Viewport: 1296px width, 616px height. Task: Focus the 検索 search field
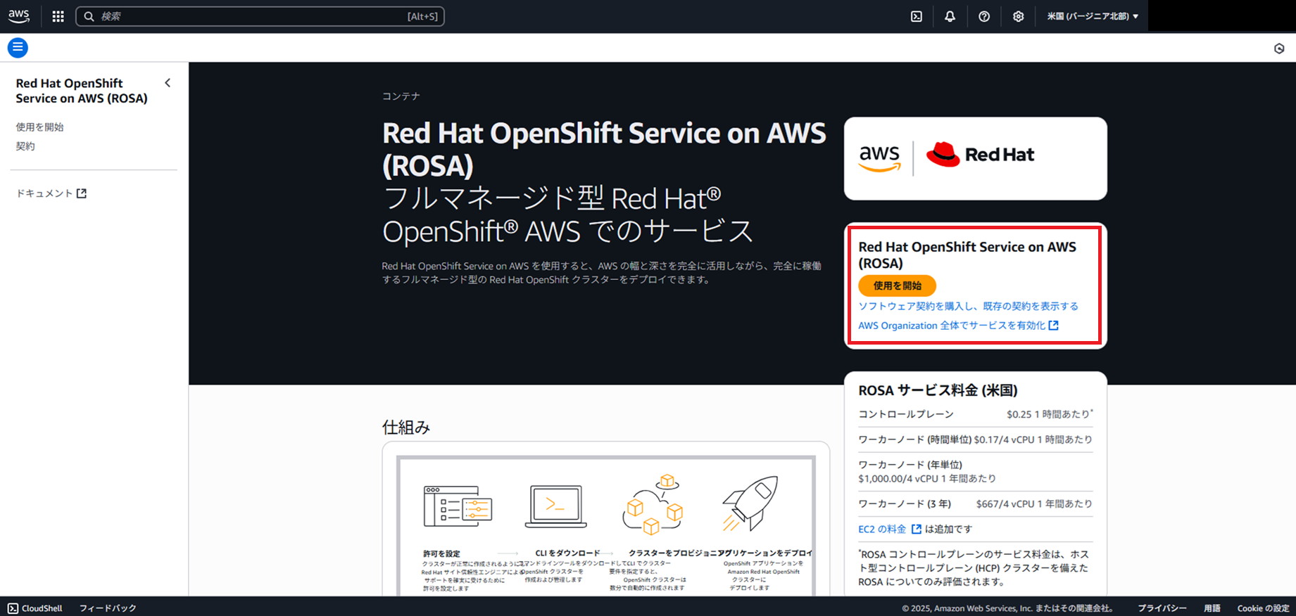pyautogui.click(x=253, y=16)
